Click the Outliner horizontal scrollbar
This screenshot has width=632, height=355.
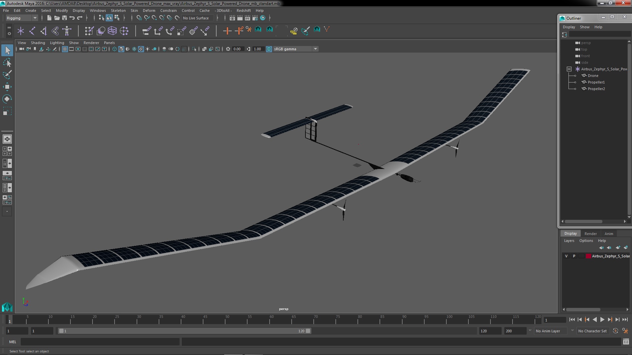(x=583, y=222)
